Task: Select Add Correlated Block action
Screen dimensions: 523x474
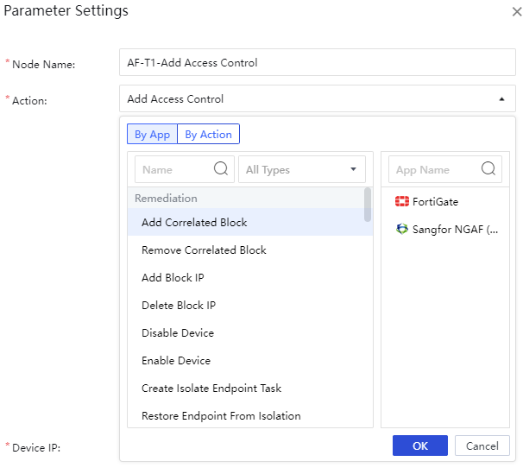Action: [194, 223]
